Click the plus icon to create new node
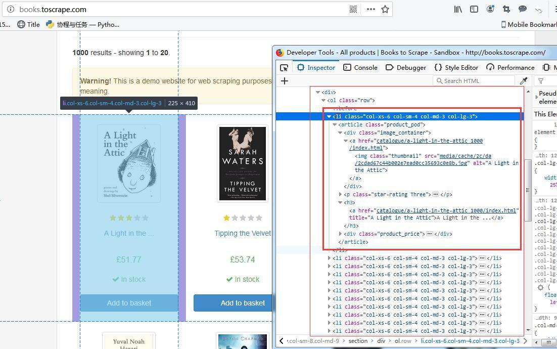Screen dimensions: 557x349 pos(285,81)
